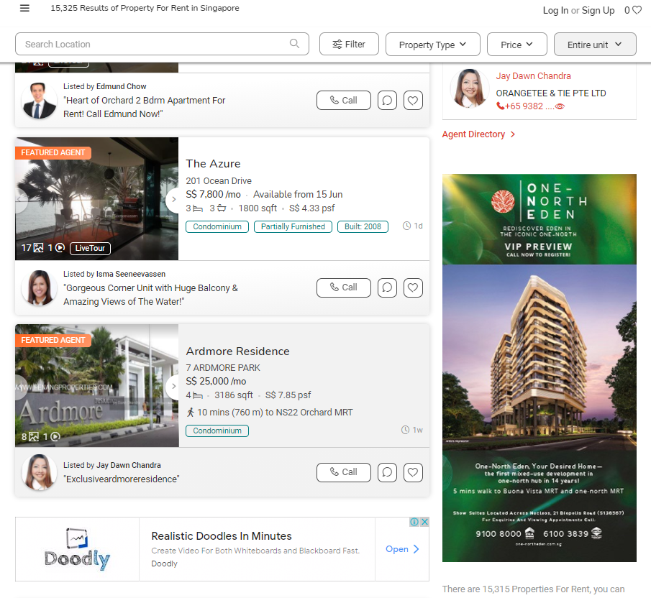This screenshot has width=651, height=598.
Task: Open chat for The Azure listing
Action: tap(387, 287)
